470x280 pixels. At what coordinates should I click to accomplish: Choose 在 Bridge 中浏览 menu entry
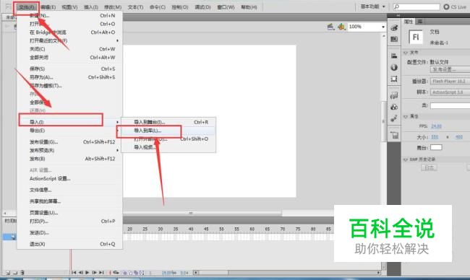tap(69, 32)
